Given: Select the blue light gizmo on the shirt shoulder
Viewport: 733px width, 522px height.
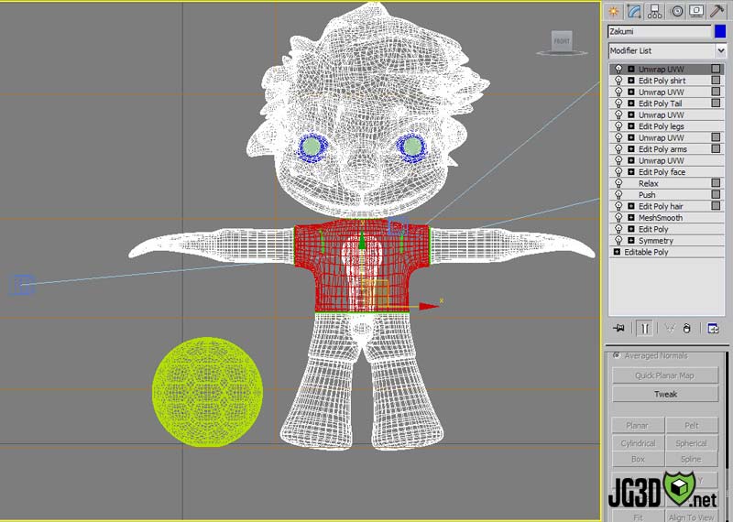Looking at the screenshot, I should click(397, 226).
